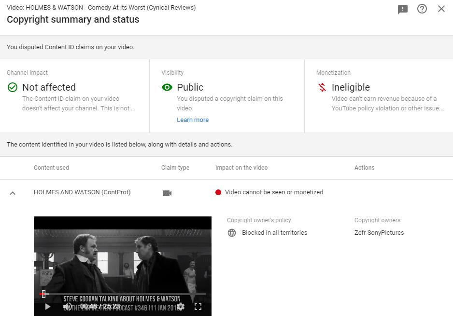453x322 pixels.
Task: Click the Learn more link
Action: [x=193, y=120]
